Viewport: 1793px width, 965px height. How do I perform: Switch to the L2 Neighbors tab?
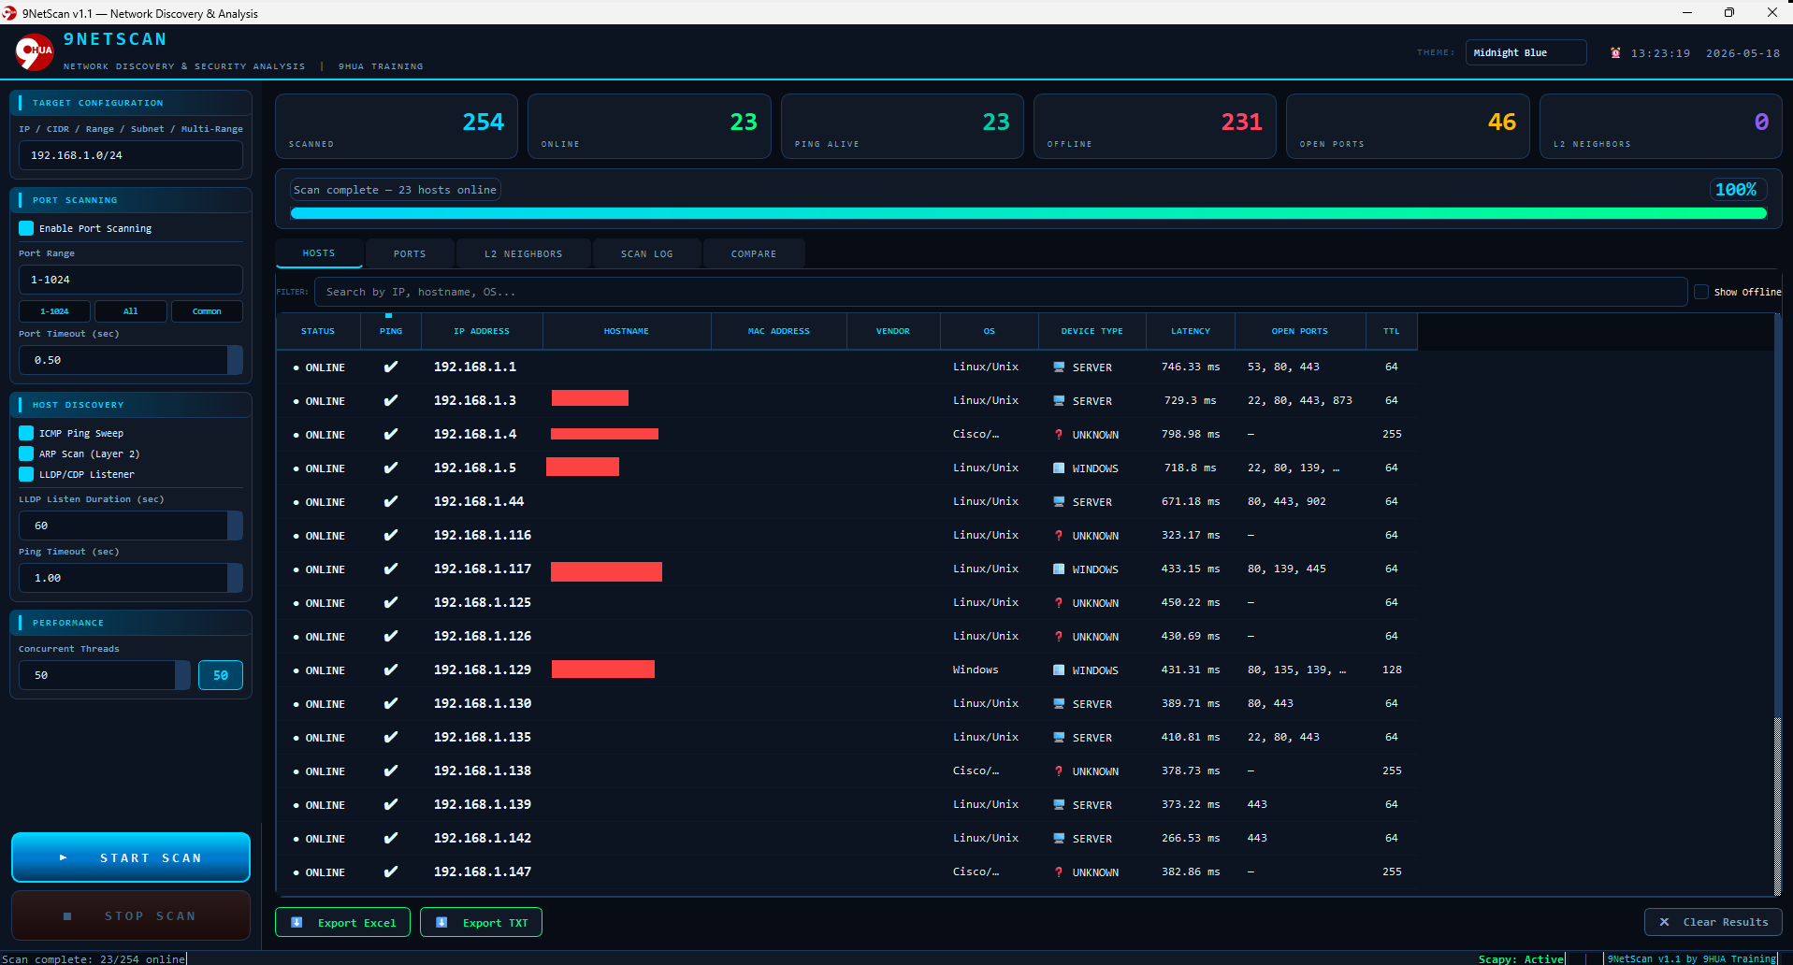pyautogui.click(x=524, y=253)
